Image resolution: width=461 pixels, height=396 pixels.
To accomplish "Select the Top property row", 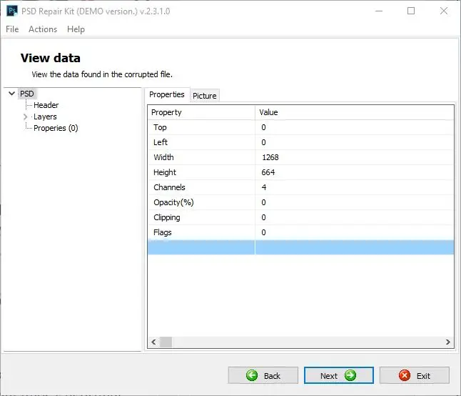I will pos(300,127).
